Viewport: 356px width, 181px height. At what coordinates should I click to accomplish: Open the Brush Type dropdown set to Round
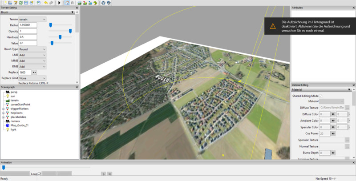pyautogui.click(x=32, y=49)
